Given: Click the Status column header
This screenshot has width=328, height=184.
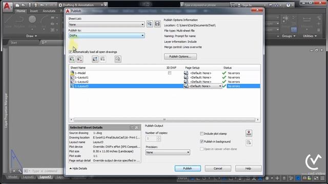Looking at the screenshot, I should (x=228, y=68).
